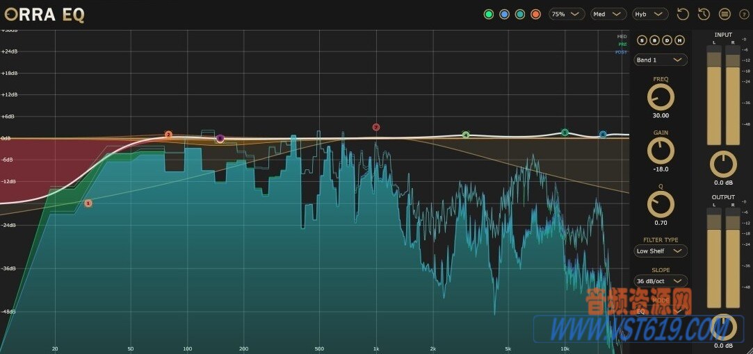This screenshot has width=753, height=354.
Task: Click the INPUT left channel meter
Action: pyautogui.click(x=713, y=95)
